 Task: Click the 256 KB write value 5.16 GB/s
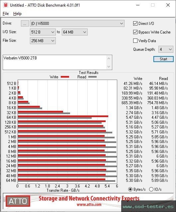(x=134, y=127)
